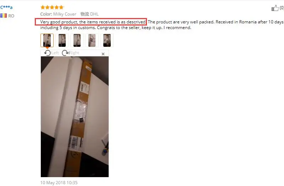Open reviewer C***a's profile name

click(x=6, y=7)
